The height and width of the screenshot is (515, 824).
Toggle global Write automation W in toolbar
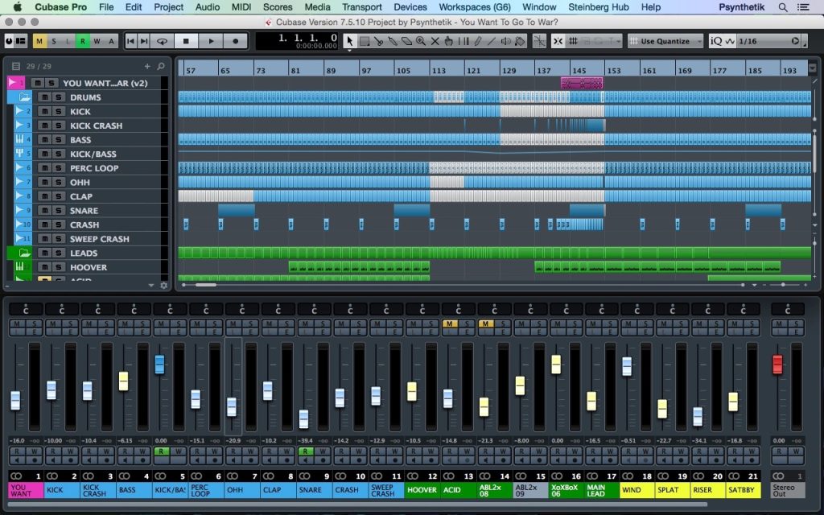[97, 41]
